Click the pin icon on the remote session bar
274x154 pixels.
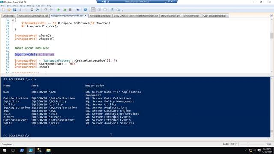pyautogui.click(x=103, y=1)
